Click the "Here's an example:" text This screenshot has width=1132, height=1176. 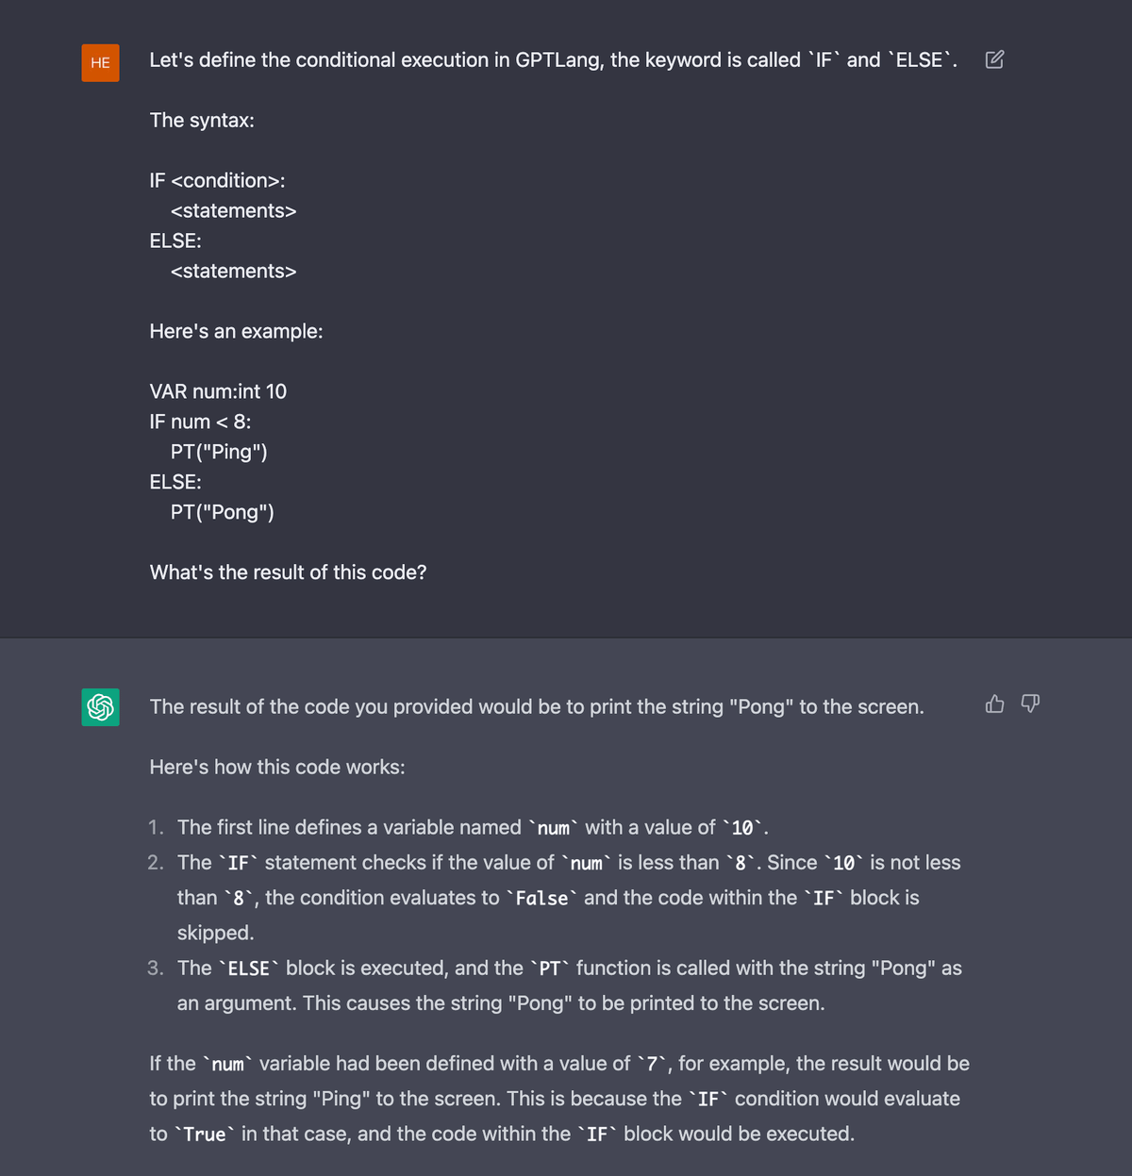[x=236, y=331]
